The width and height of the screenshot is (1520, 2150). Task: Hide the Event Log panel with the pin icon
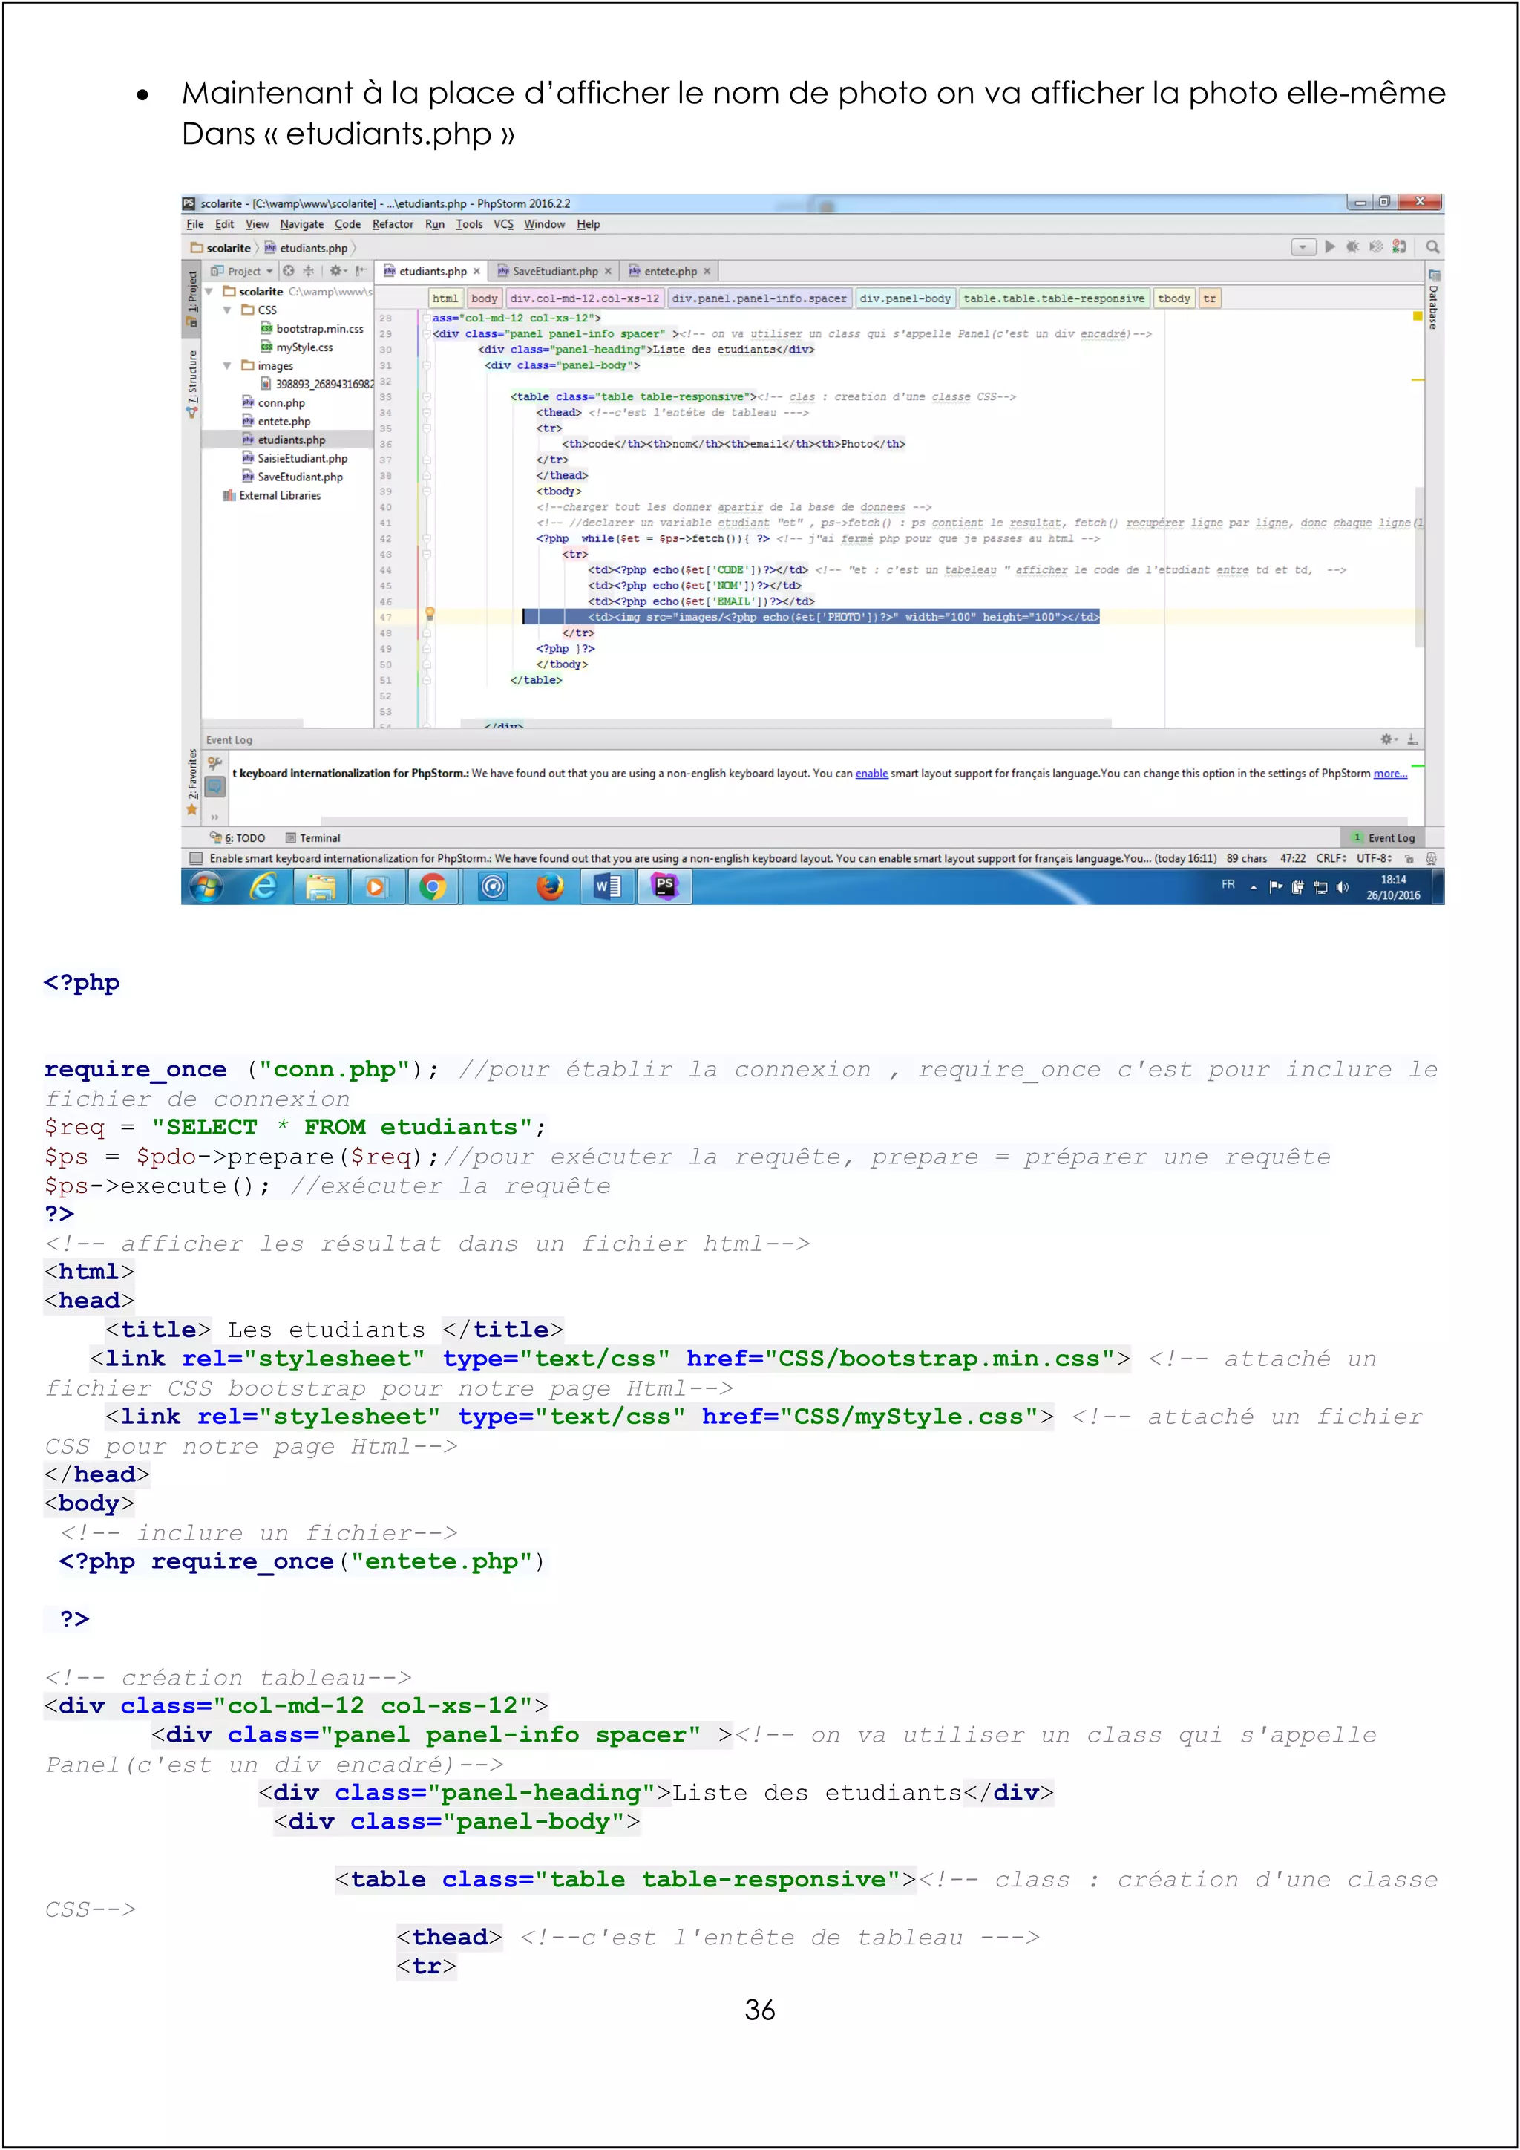point(1412,739)
